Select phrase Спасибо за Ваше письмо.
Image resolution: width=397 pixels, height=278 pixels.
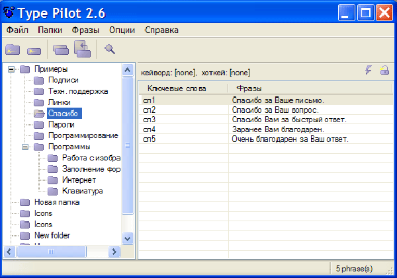pos(278,100)
